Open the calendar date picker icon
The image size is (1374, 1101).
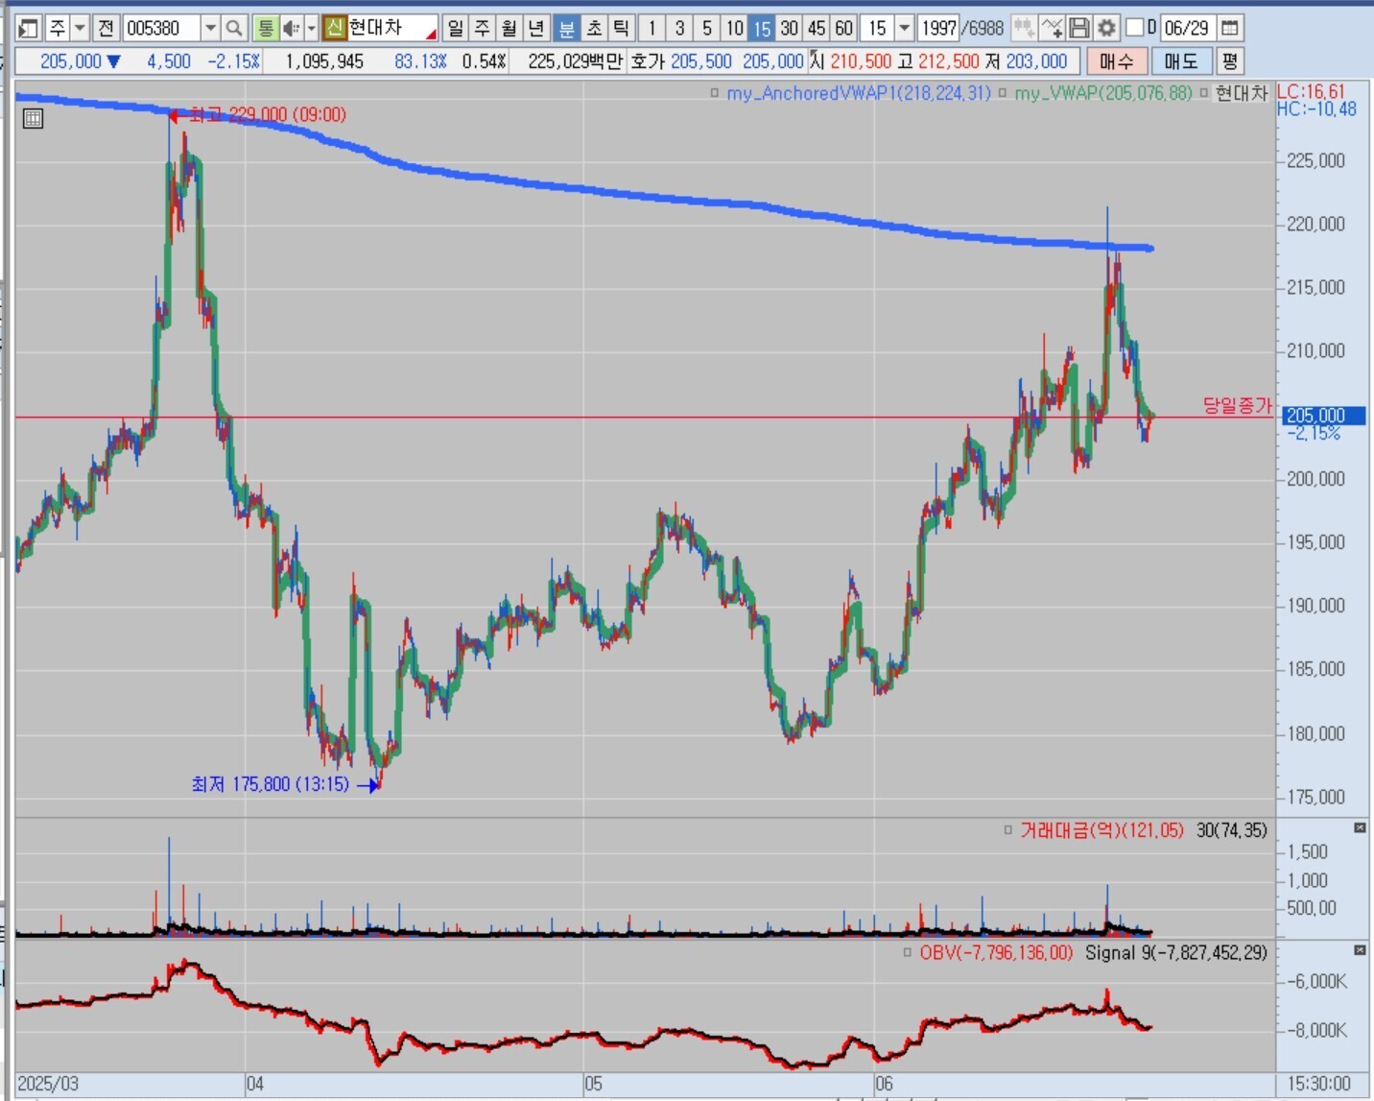tap(1229, 28)
